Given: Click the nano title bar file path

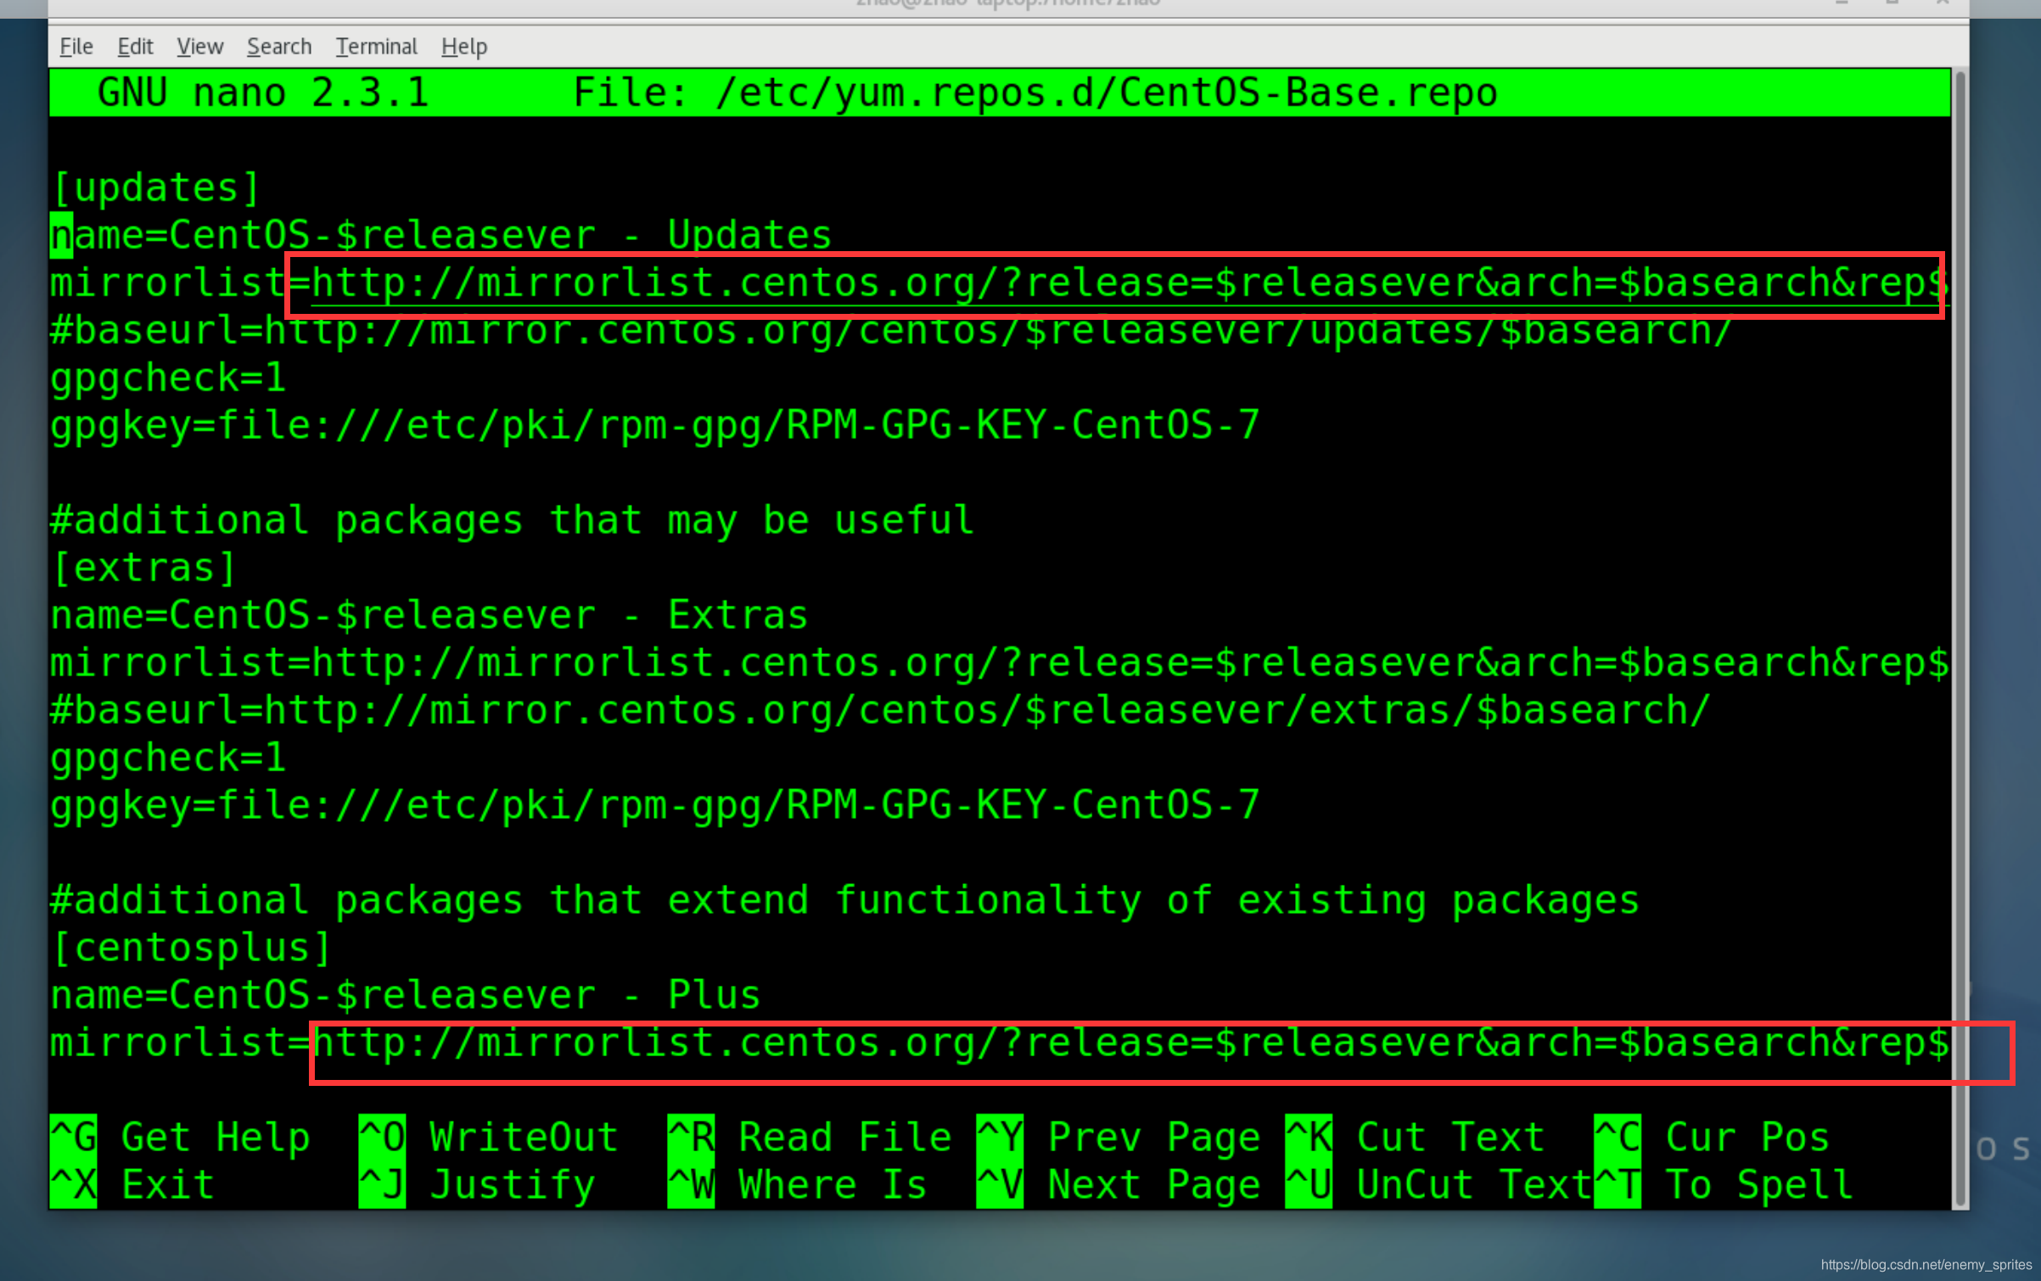Looking at the screenshot, I should click(x=1105, y=92).
